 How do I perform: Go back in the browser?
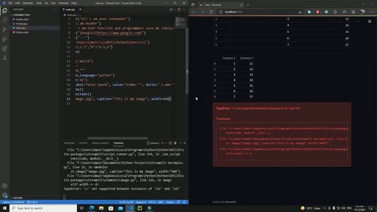point(194,12)
